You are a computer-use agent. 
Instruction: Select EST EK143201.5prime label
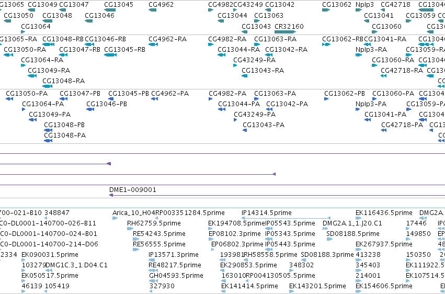317,286
